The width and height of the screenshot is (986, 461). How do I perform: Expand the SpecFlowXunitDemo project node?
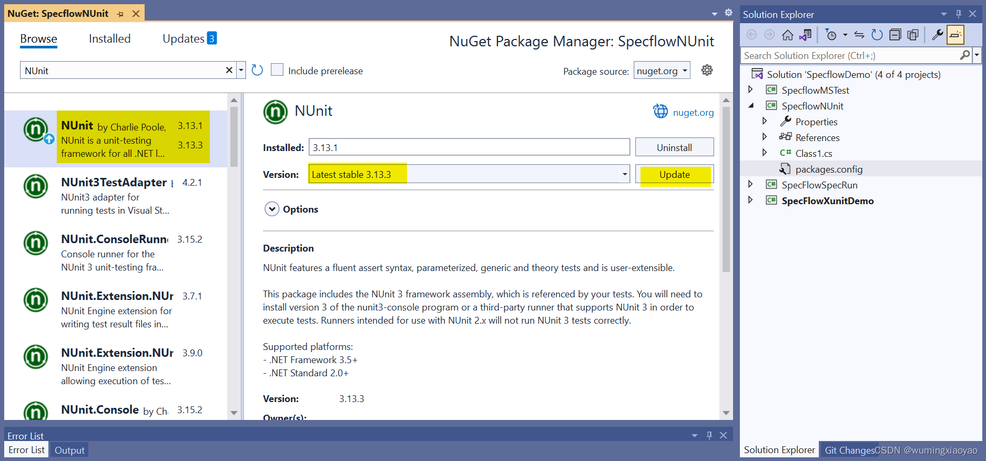click(x=750, y=200)
